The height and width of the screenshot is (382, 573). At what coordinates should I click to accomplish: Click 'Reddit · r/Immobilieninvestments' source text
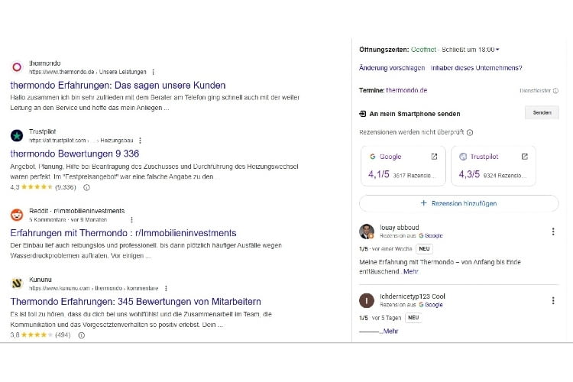tap(76, 211)
